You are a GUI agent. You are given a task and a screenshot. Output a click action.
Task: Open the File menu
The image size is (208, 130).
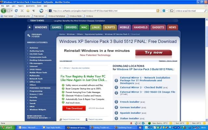point(2,6)
